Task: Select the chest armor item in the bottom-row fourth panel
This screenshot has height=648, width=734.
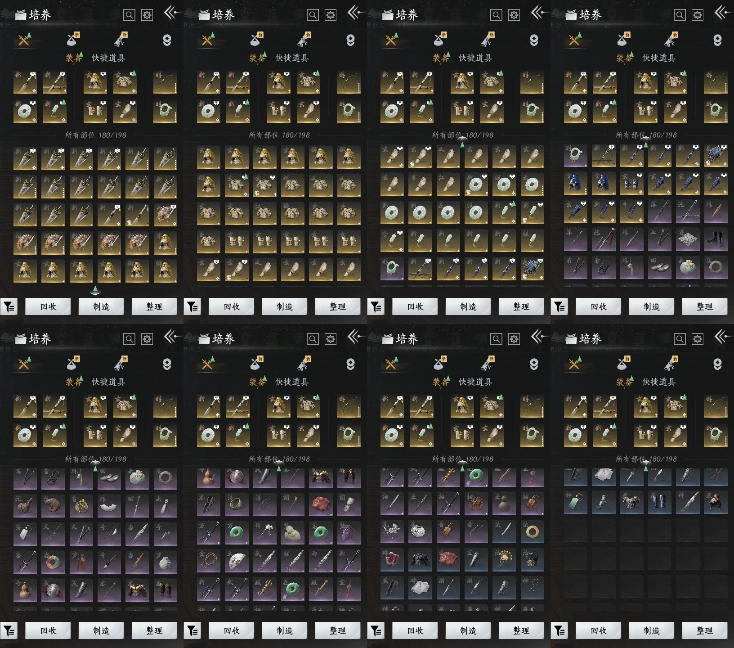Action: pos(631,502)
